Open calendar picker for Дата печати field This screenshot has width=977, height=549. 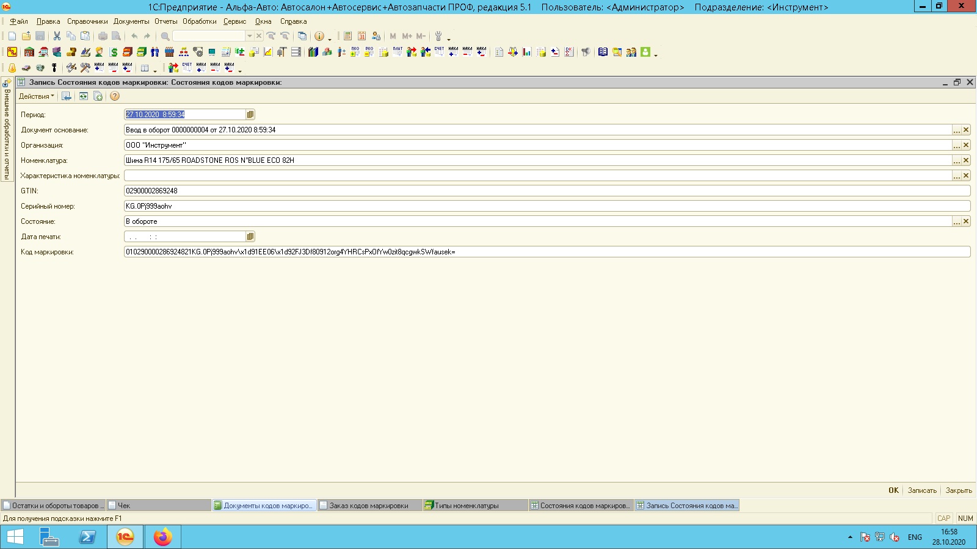pyautogui.click(x=250, y=237)
